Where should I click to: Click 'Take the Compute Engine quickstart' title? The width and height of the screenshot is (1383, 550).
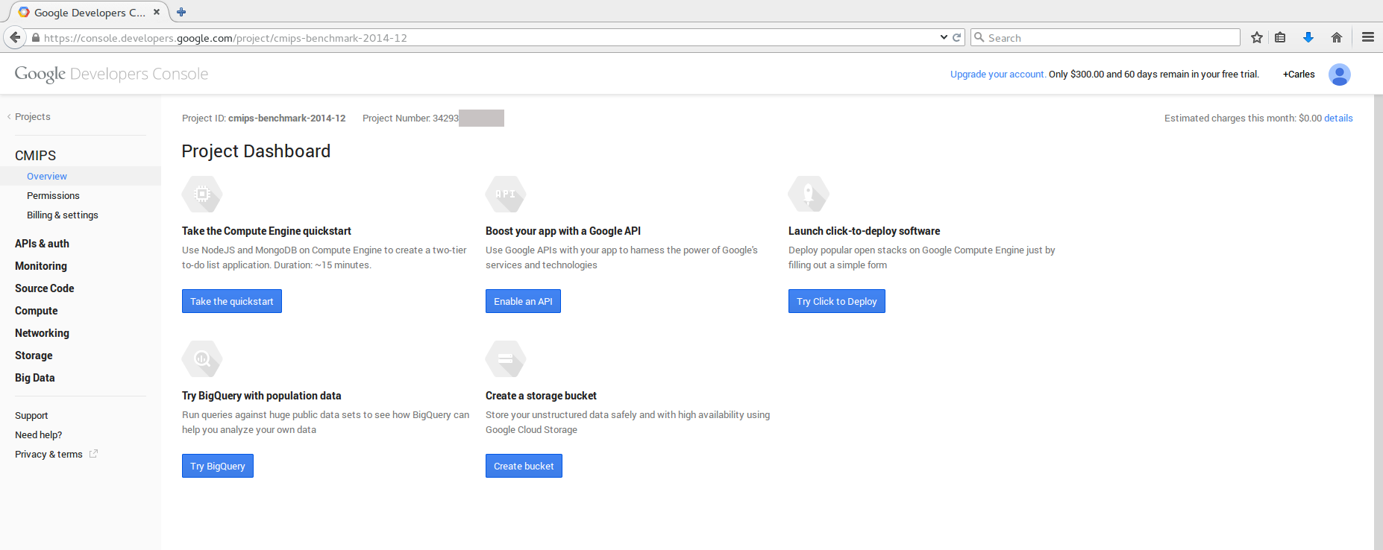(266, 231)
